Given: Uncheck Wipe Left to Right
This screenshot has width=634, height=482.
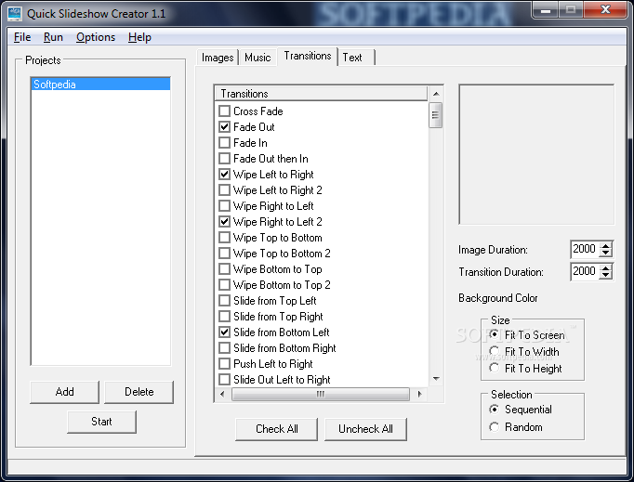Looking at the screenshot, I should [x=224, y=175].
